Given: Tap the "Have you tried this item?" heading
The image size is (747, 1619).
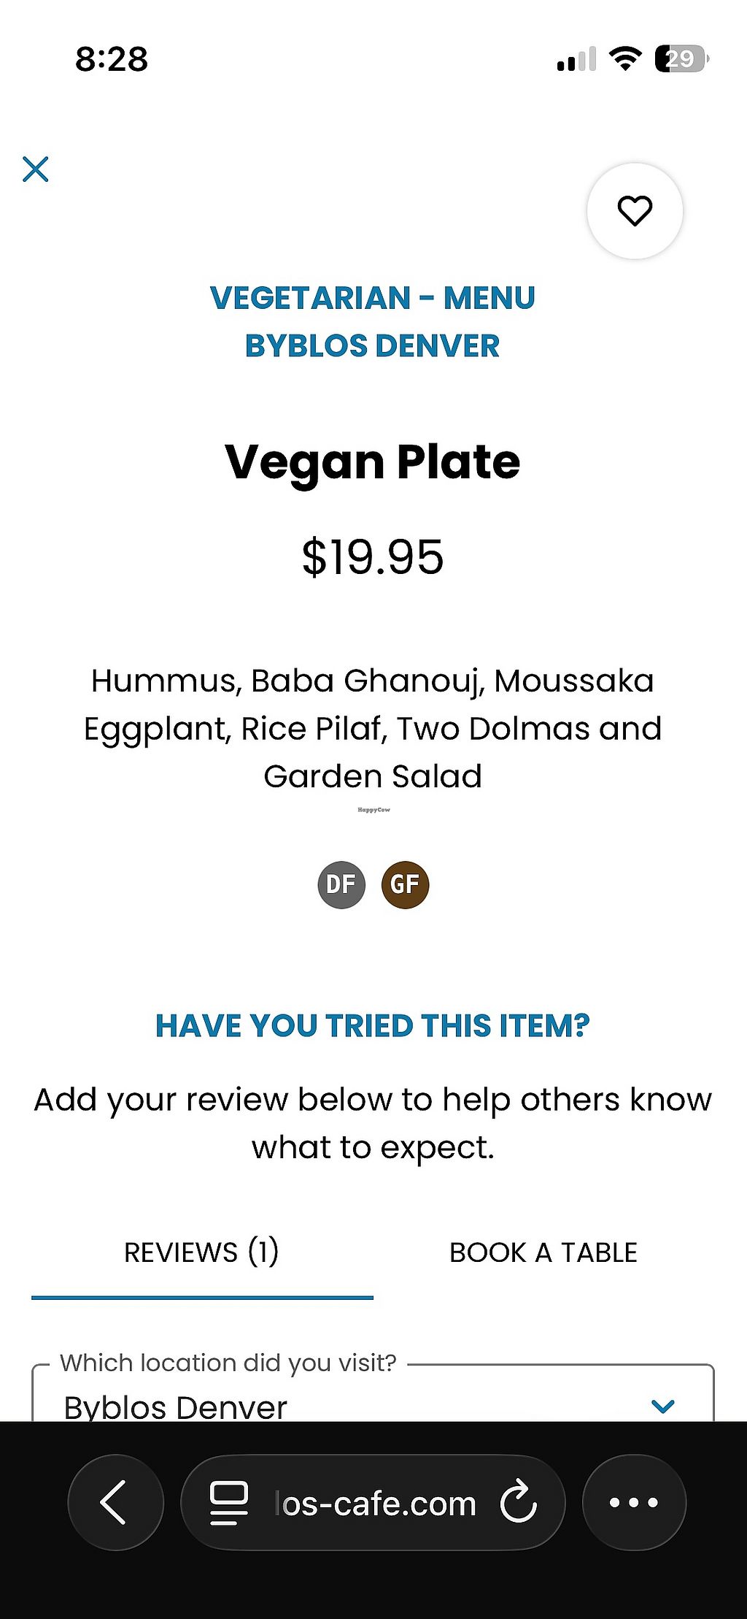Looking at the screenshot, I should coord(372,1025).
